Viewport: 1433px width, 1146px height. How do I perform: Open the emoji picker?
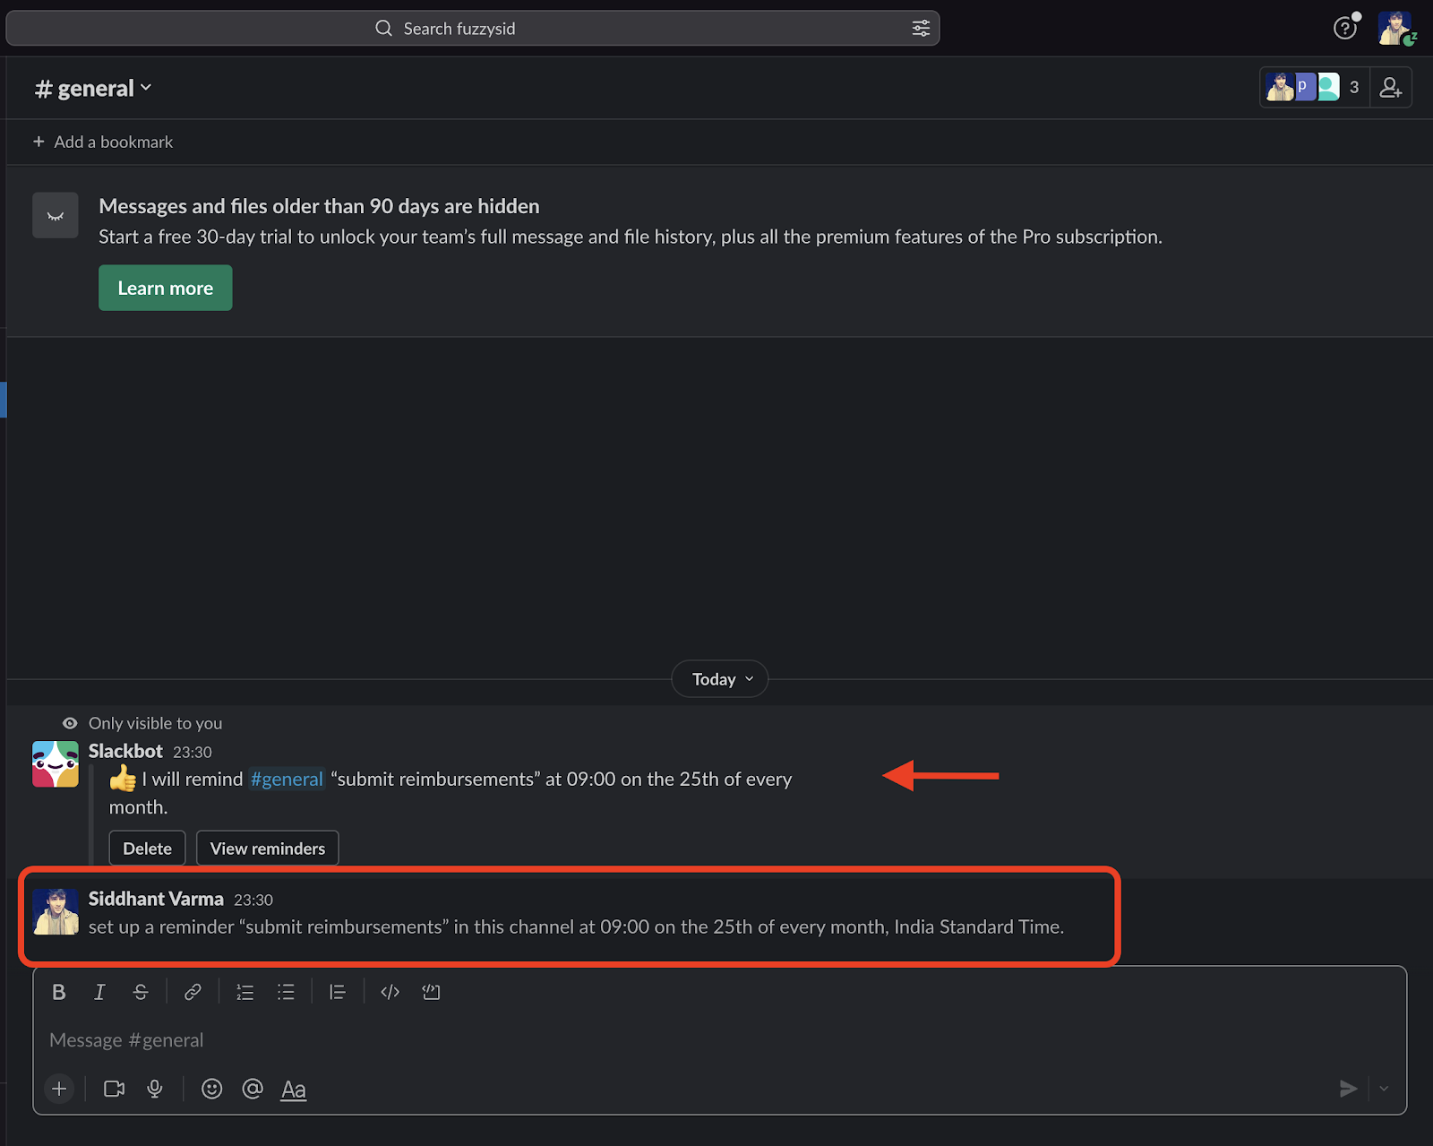pos(211,1089)
